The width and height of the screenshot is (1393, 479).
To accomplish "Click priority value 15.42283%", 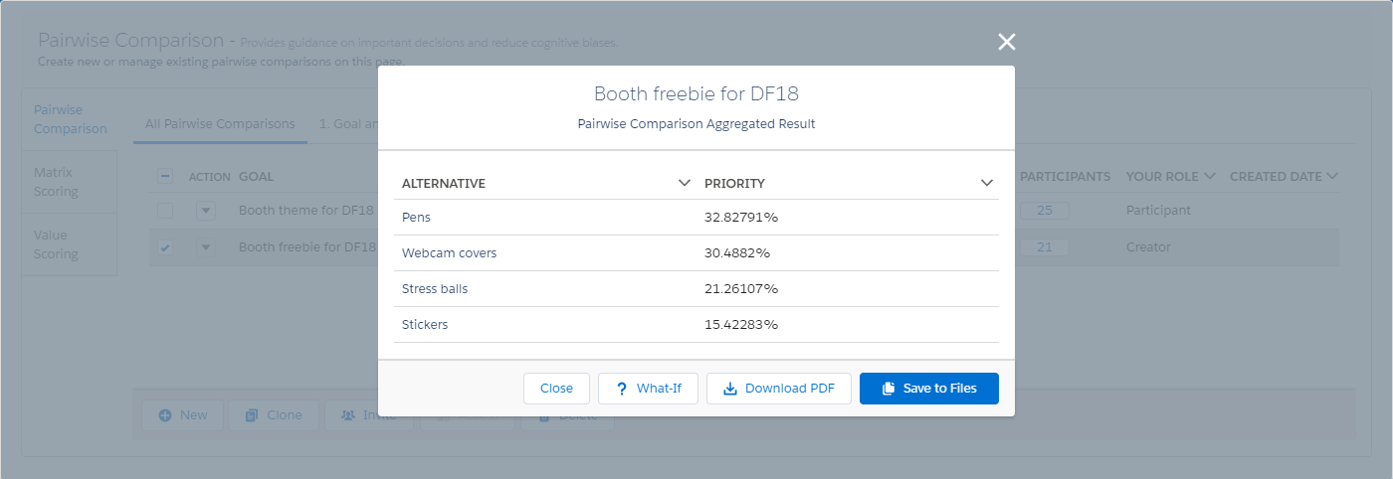I will [x=741, y=324].
